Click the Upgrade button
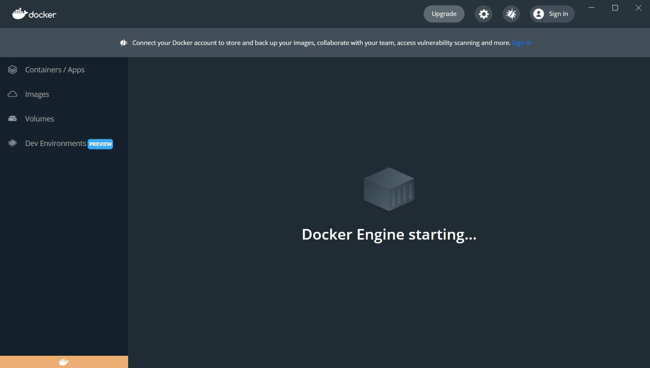 tap(444, 14)
